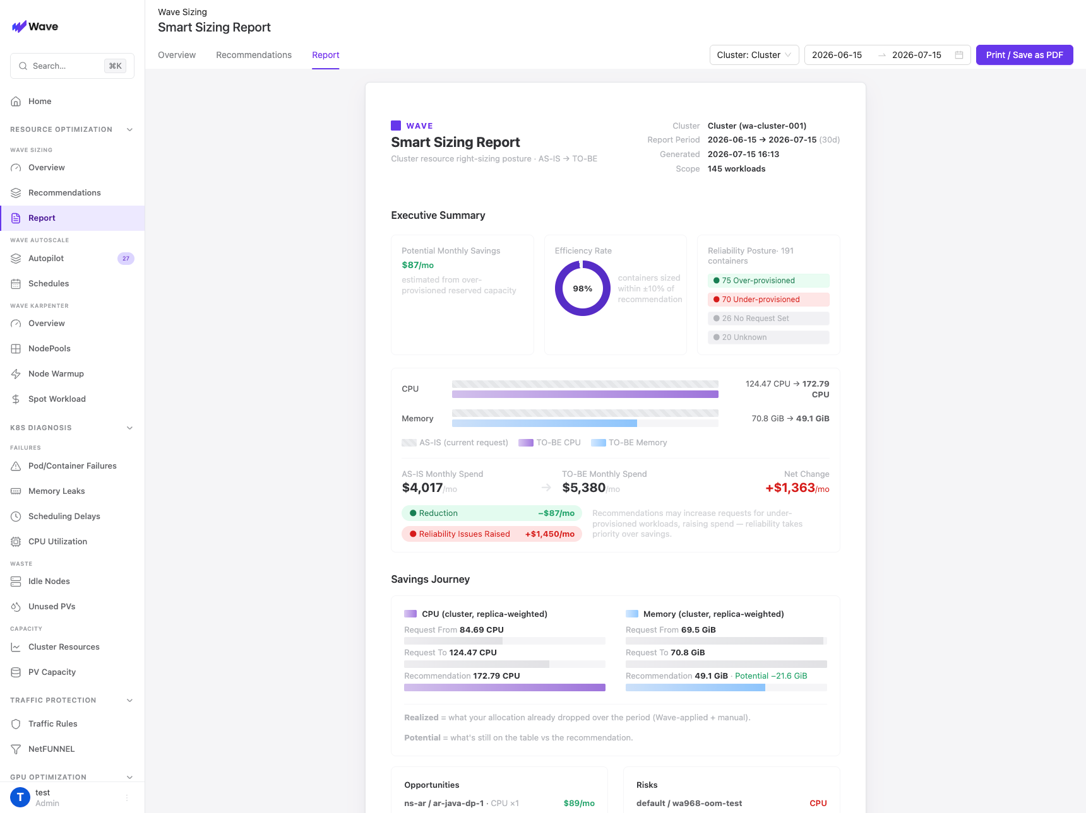Click the default / wa968-oom-test risk row

pyautogui.click(x=732, y=804)
